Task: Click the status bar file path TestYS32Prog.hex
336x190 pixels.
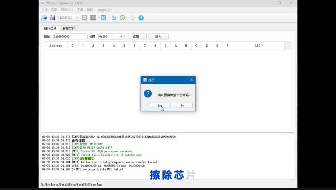Action: [x=71, y=184]
